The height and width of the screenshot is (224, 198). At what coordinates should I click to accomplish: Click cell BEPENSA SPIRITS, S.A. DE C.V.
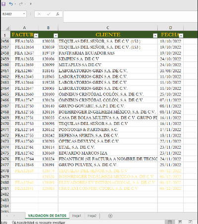coord(108,135)
